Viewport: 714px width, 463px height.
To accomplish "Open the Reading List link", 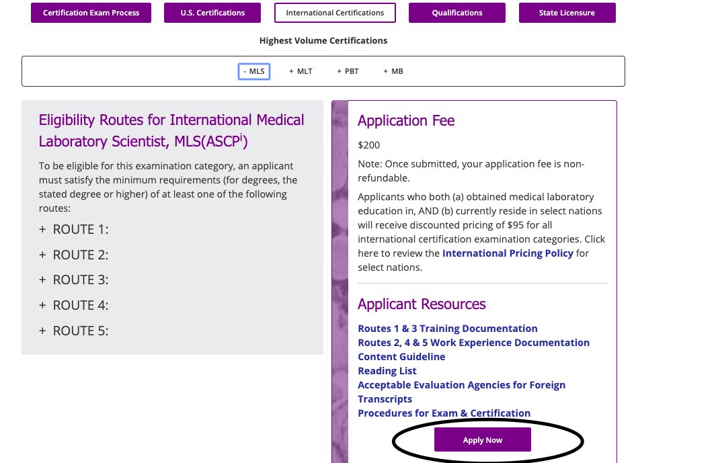I will (387, 371).
